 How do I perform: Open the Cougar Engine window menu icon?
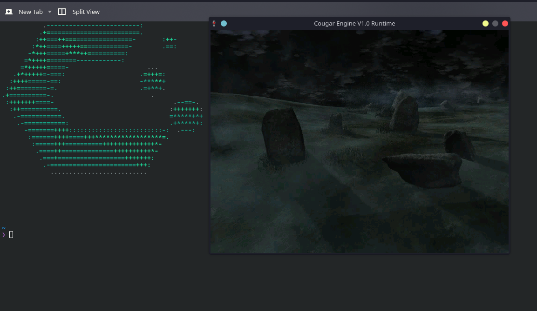pos(214,23)
